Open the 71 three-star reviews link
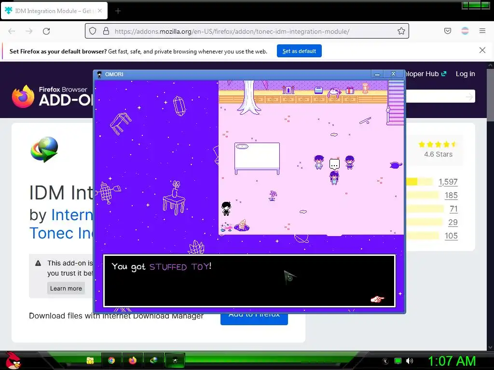This screenshot has height=370, width=494. 453,209
